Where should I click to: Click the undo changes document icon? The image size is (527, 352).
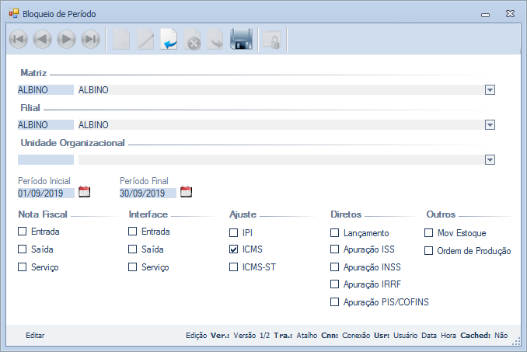[169, 40]
